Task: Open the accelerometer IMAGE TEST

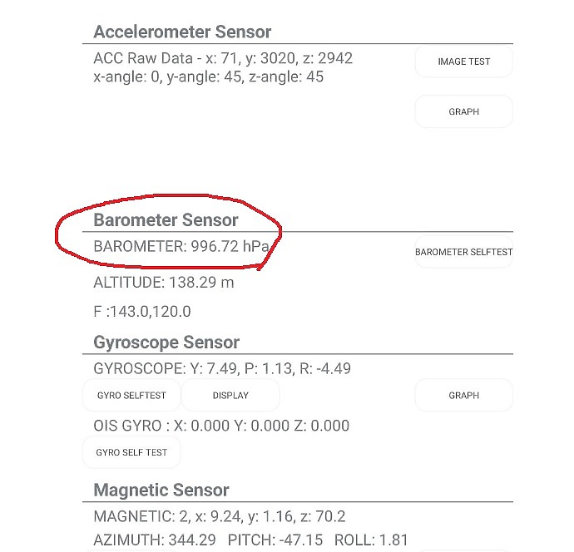Action: (463, 62)
